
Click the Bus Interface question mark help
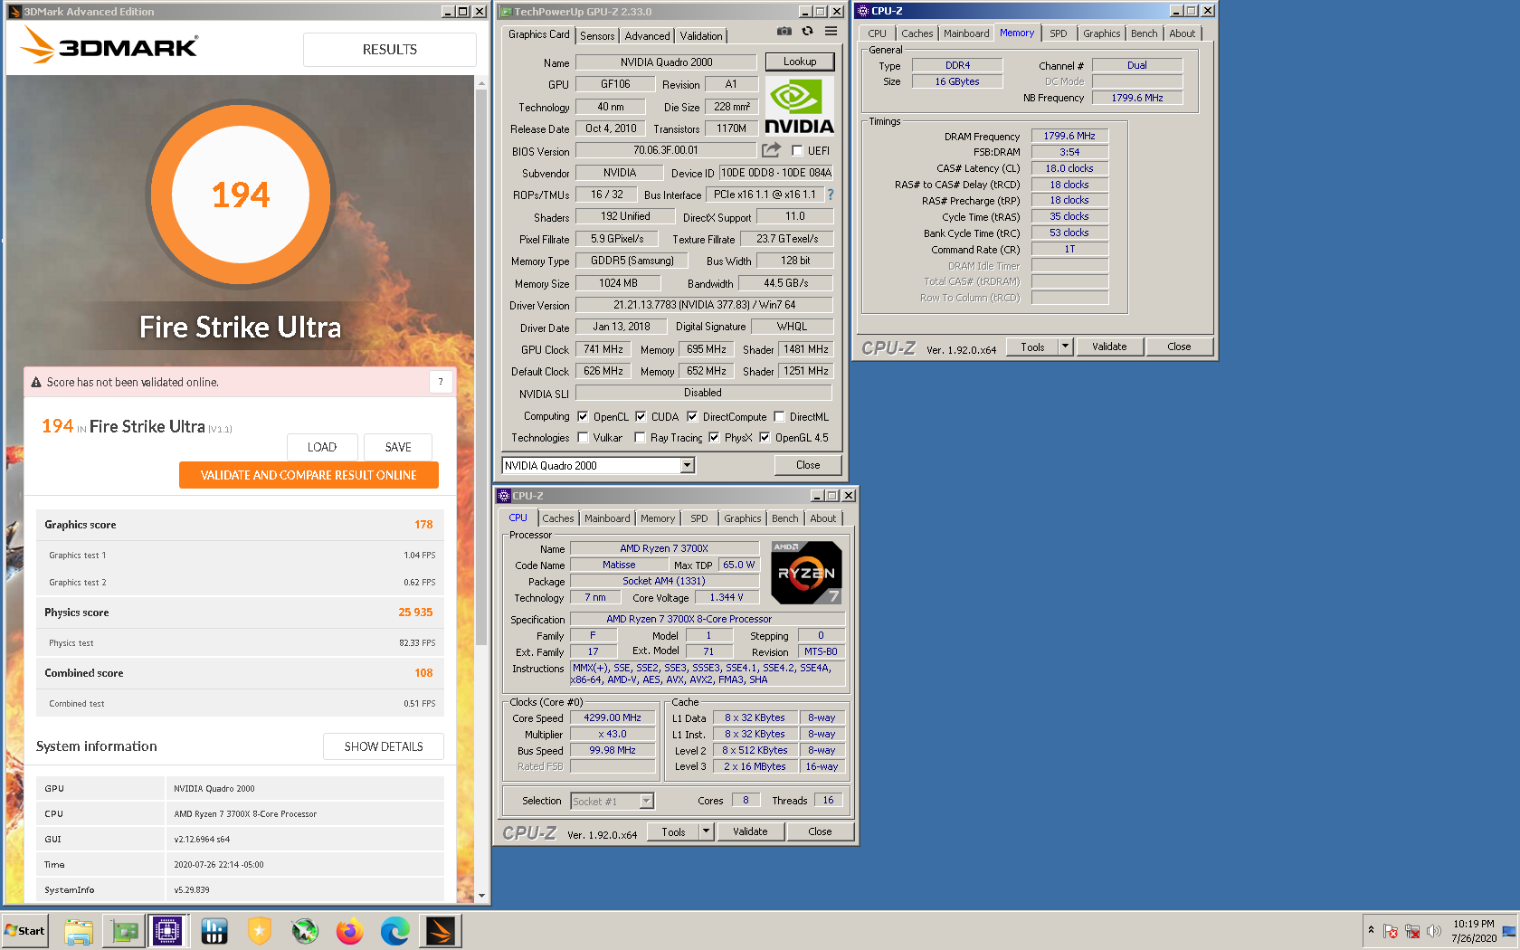tap(830, 195)
